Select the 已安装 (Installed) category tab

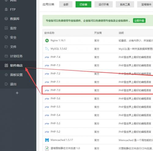pos(84,4)
